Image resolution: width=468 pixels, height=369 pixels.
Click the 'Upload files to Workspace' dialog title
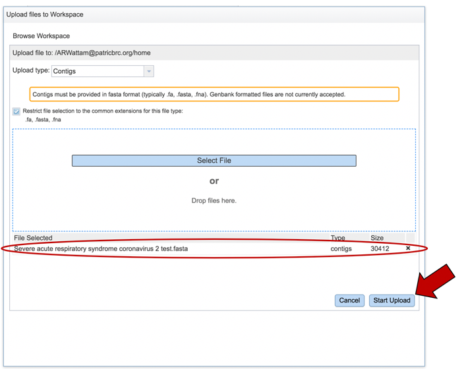pos(45,14)
